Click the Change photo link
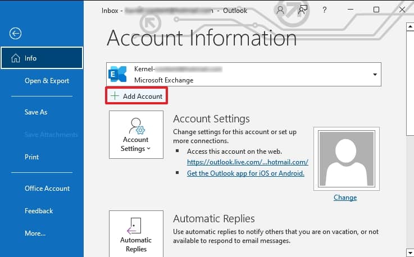This screenshot has height=257, width=414. click(345, 198)
